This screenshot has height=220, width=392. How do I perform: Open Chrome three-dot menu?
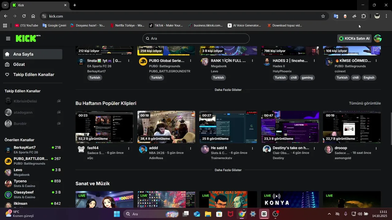(x=386, y=16)
